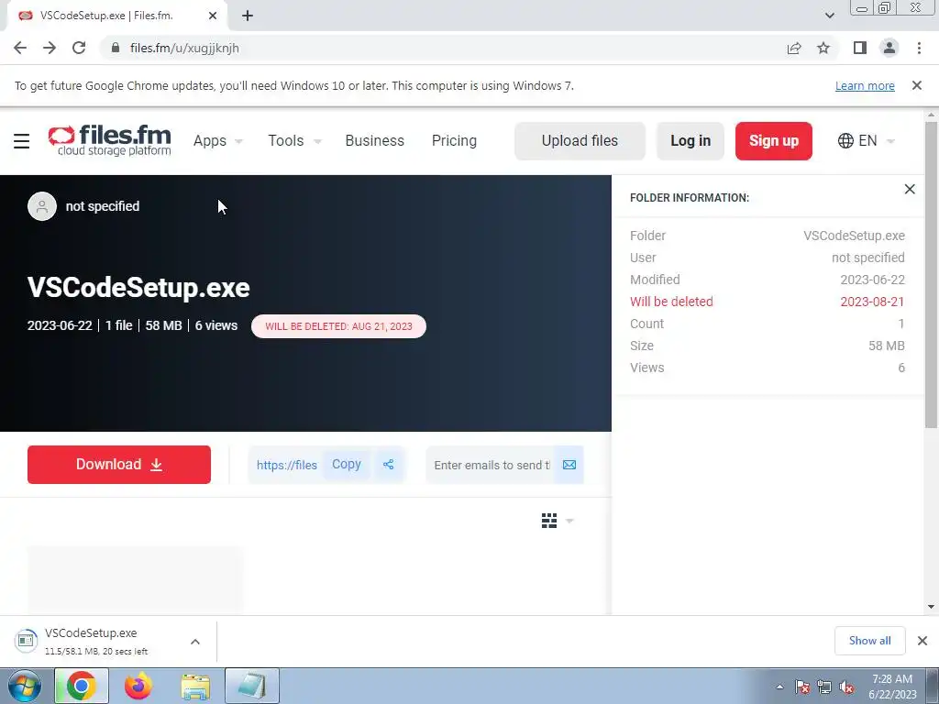Expand download item options chevron
This screenshot has height=704, width=939.
pyautogui.click(x=195, y=642)
